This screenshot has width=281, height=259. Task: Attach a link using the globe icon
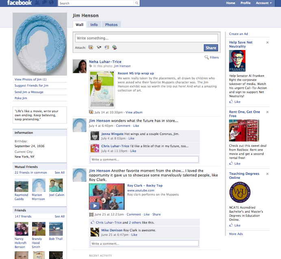click(115, 48)
